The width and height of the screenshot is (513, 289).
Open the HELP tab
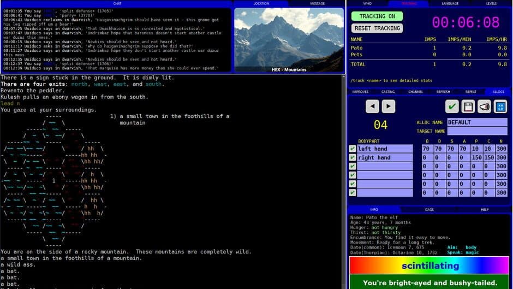pyautogui.click(x=485, y=209)
